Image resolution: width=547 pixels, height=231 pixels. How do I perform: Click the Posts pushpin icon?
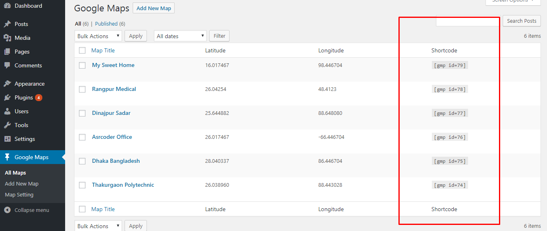[x=7, y=24]
